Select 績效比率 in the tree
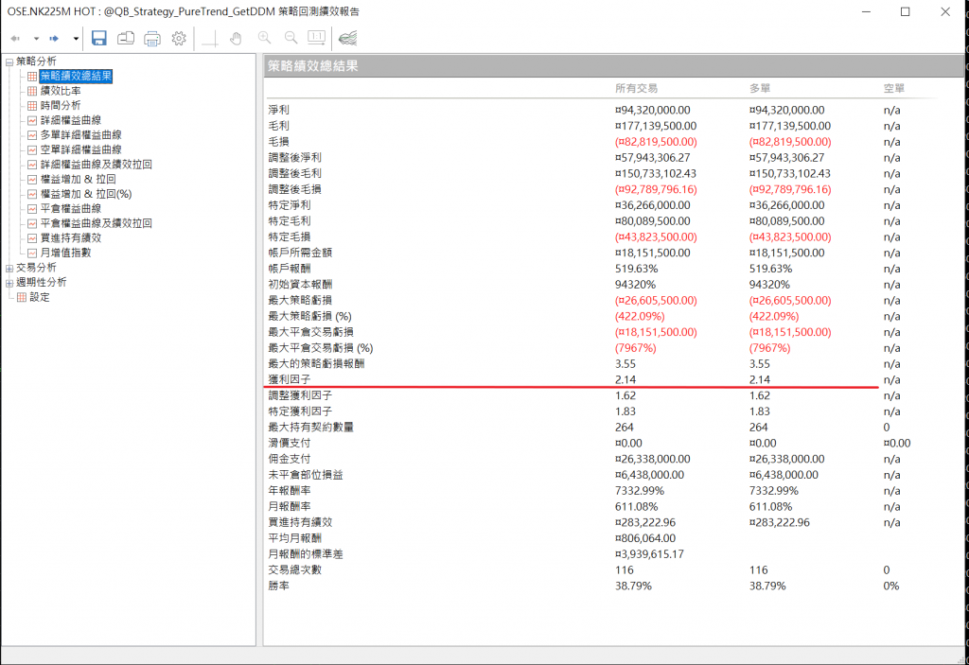The height and width of the screenshot is (665, 969). [60, 91]
